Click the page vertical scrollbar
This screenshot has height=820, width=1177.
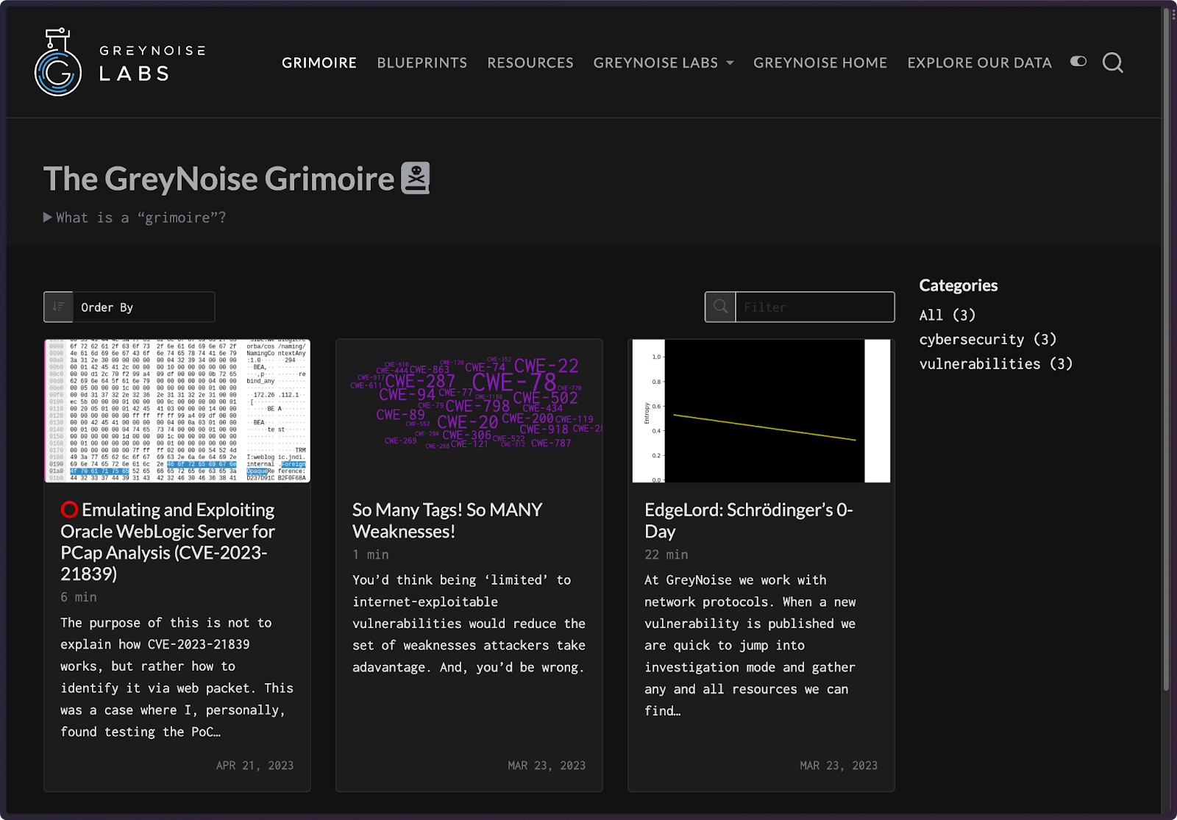point(1166,349)
